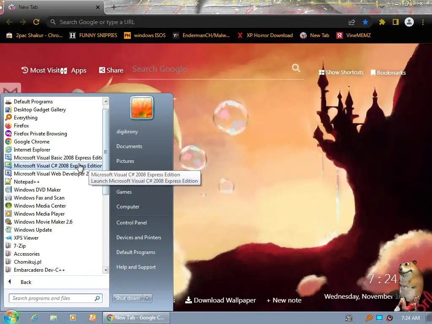The width and height of the screenshot is (432, 324).
Task: Open the windows ISOS bookmark
Action: click(x=145, y=35)
